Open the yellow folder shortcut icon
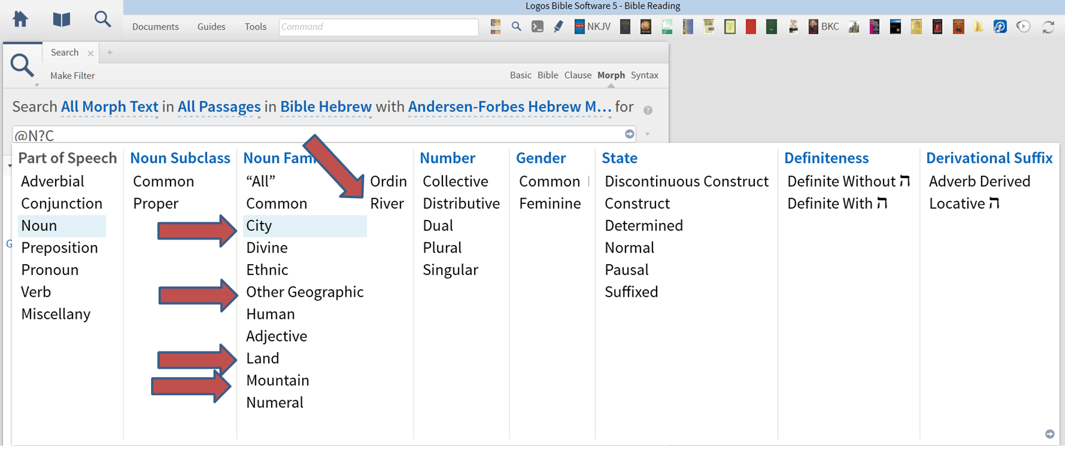Image resolution: width=1065 pixels, height=452 pixels. (978, 26)
